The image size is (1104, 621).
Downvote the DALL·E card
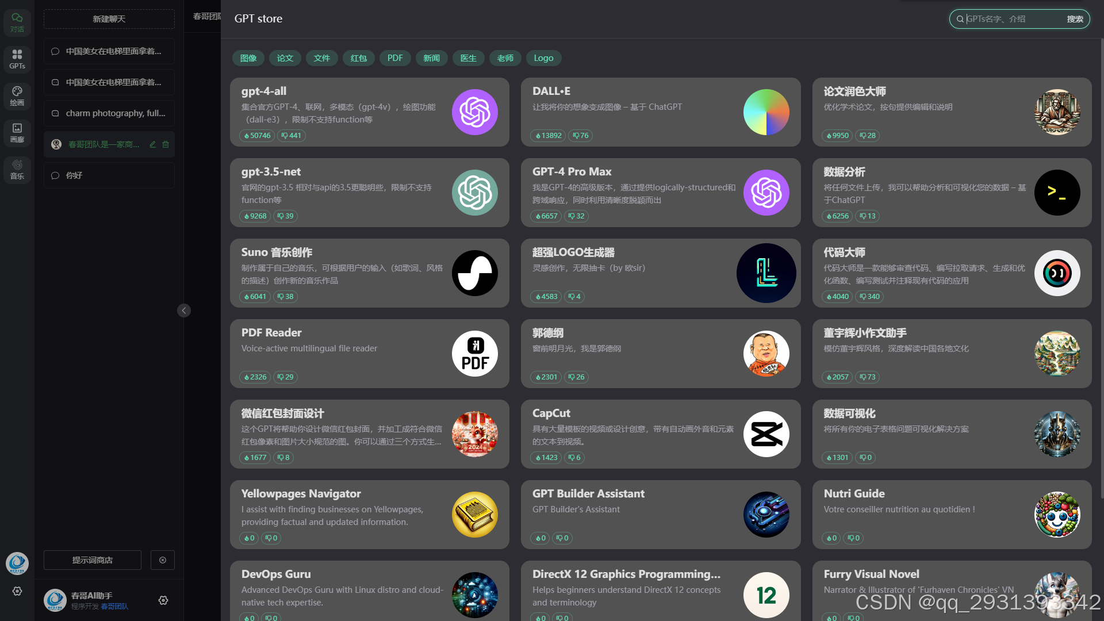581,136
